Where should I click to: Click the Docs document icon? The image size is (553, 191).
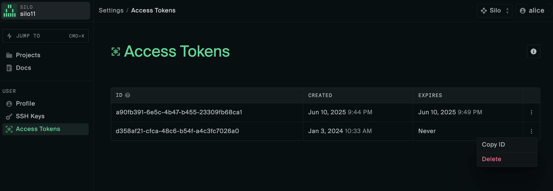point(9,68)
